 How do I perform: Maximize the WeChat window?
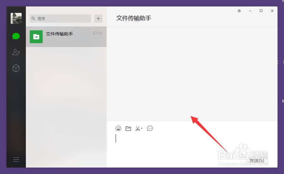261,11
